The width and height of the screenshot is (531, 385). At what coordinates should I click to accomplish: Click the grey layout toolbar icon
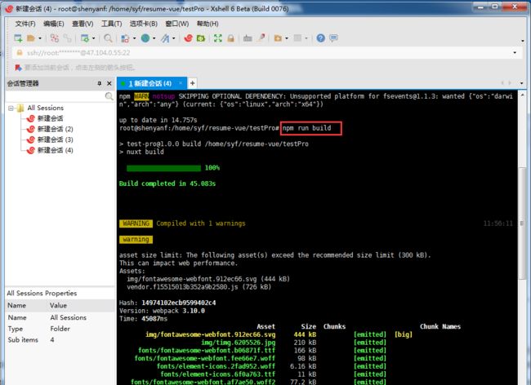297,38
